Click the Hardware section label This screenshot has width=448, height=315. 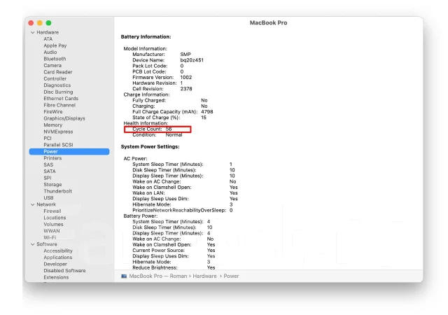click(x=48, y=32)
